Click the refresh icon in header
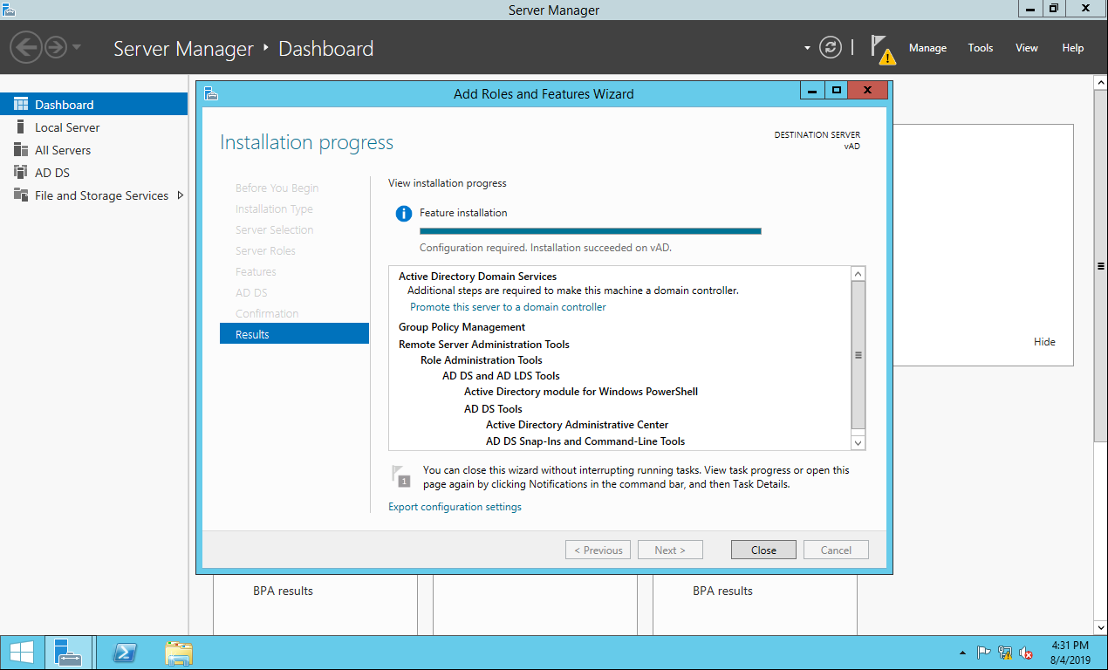 [831, 48]
